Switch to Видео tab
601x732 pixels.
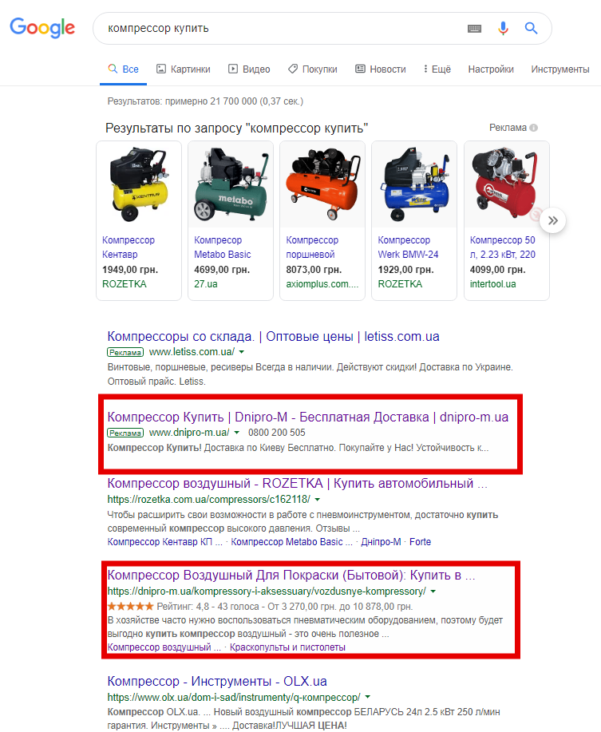click(x=249, y=69)
